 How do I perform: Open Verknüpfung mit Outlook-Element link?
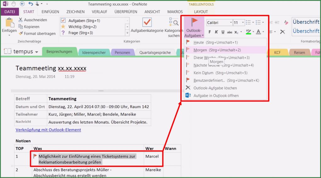pos(48,130)
